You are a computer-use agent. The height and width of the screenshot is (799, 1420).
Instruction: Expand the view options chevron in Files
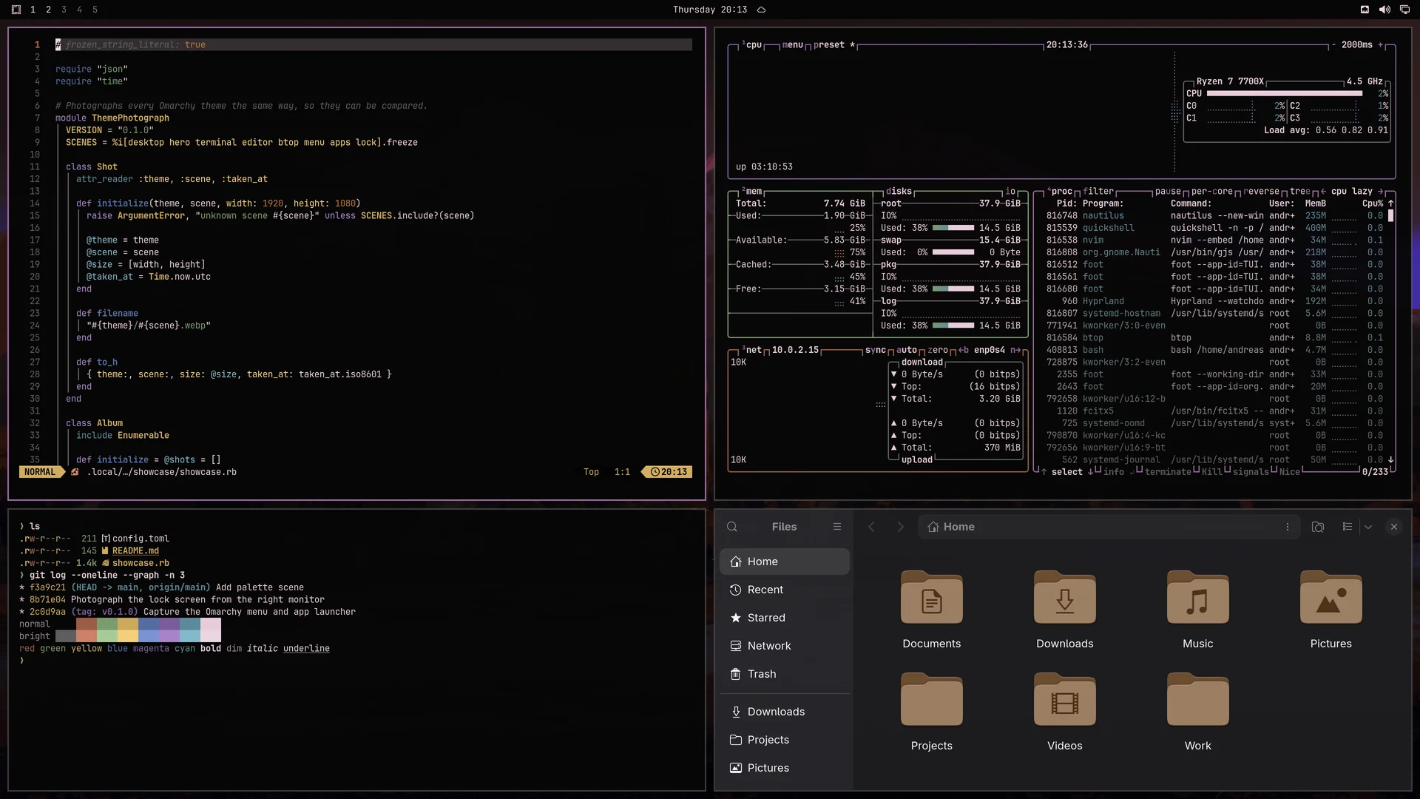pyautogui.click(x=1368, y=527)
